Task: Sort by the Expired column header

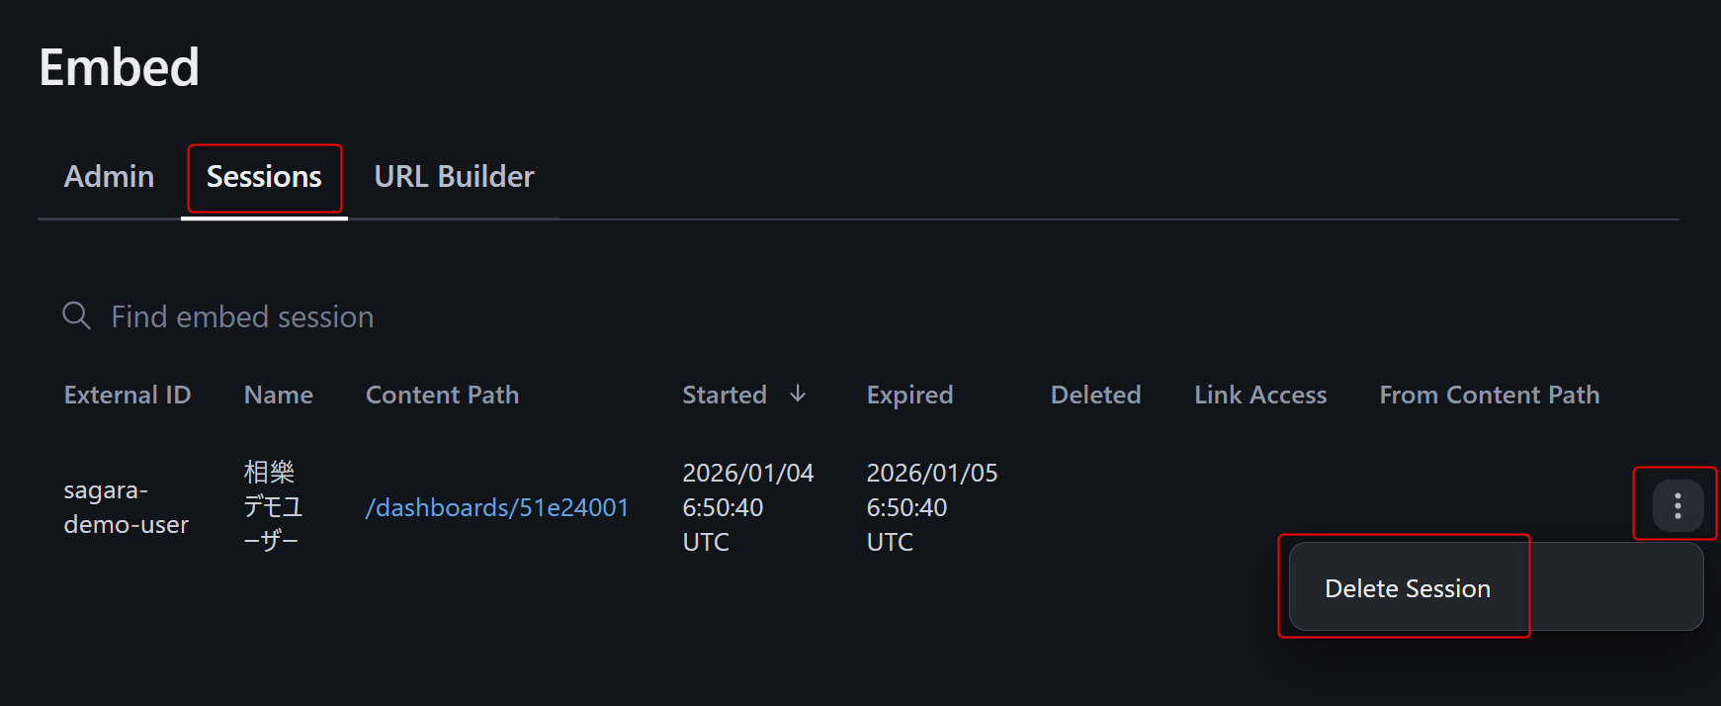Action: pyautogui.click(x=909, y=395)
